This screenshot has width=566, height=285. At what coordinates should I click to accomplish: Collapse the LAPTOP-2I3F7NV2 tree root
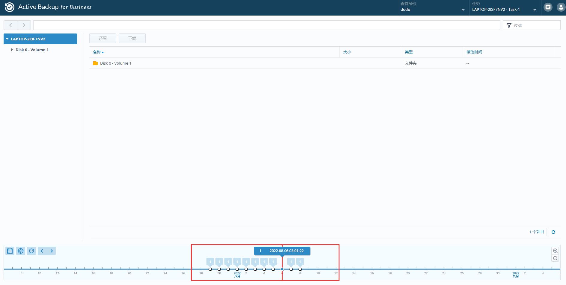tap(7, 39)
